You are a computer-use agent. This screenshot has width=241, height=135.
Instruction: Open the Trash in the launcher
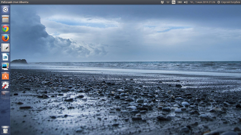coord(5,130)
